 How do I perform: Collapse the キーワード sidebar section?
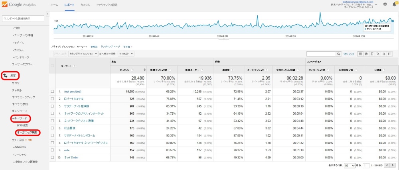pos(20,119)
